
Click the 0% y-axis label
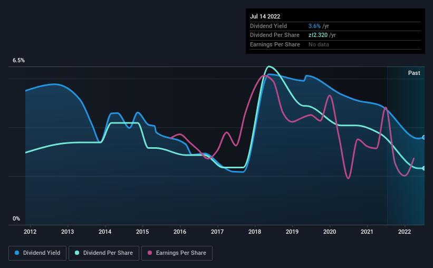click(16, 218)
